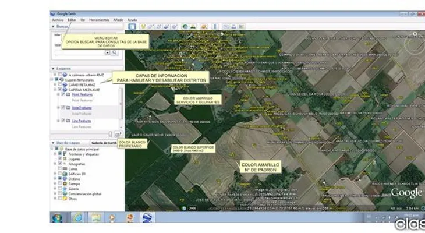
Task: Toggle sunlight across the landscape
Action: pyautogui.click(x=193, y=27)
